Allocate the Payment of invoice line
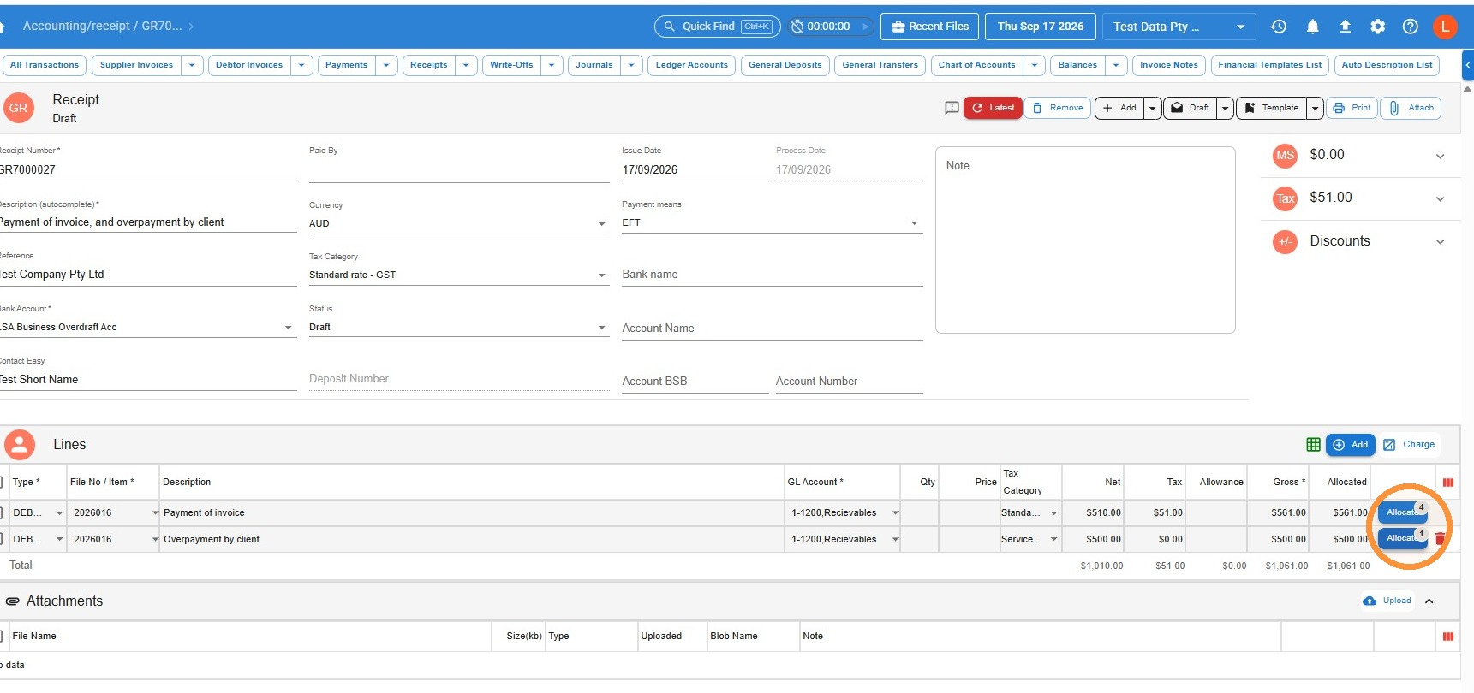 pyautogui.click(x=1402, y=512)
